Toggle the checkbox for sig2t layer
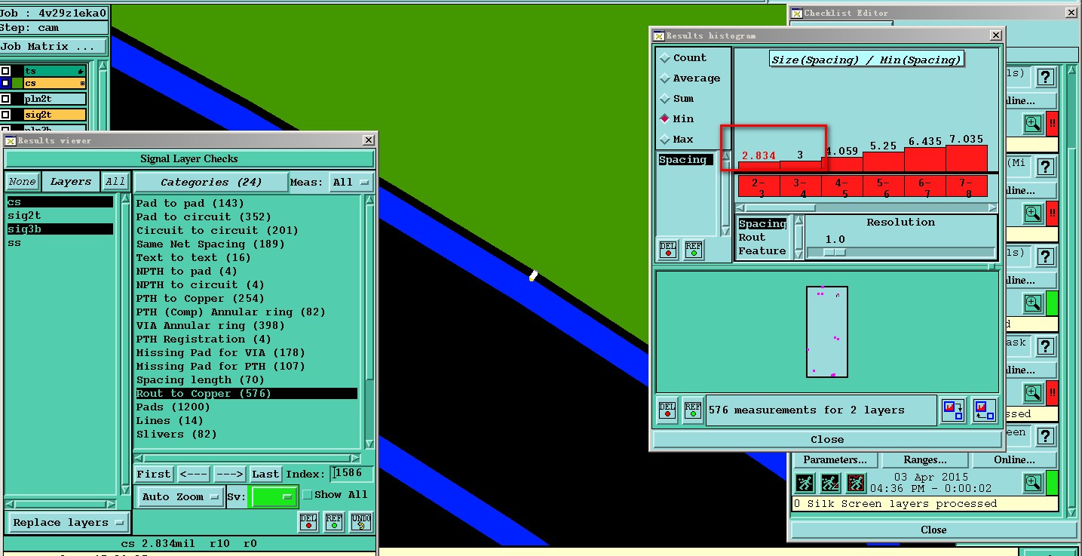This screenshot has height=556, width=1082. click(x=5, y=115)
